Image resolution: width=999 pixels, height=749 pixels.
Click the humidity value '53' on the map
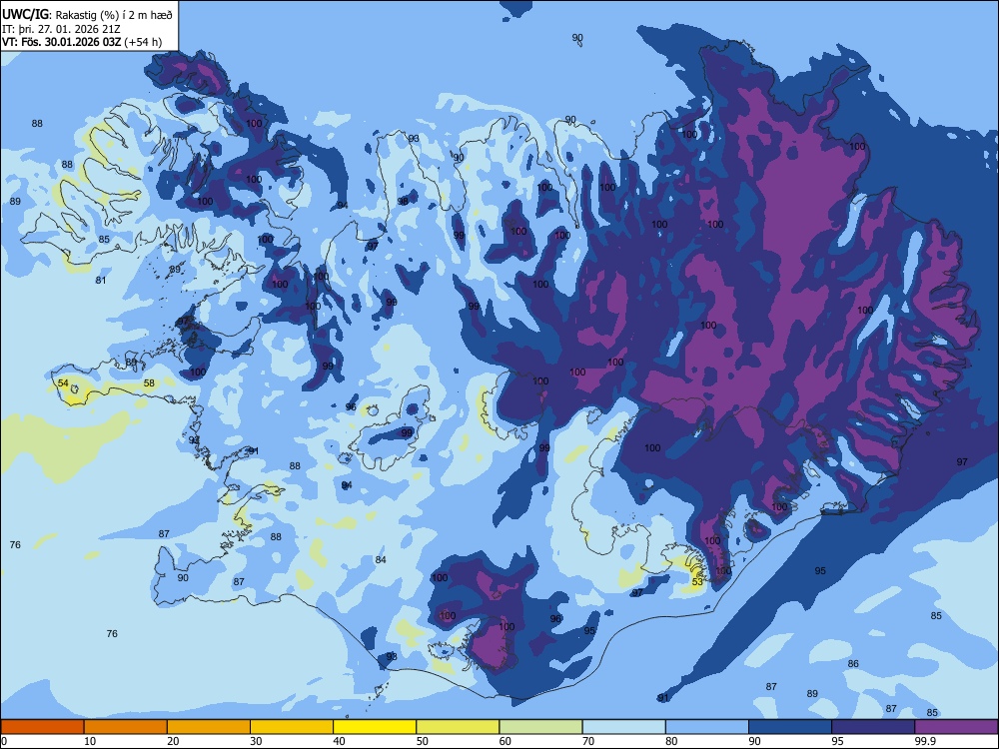697,581
